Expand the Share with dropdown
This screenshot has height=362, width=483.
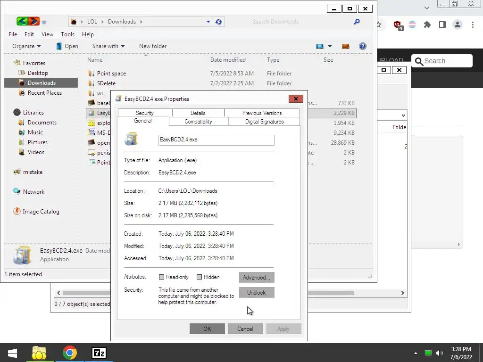coord(108,46)
